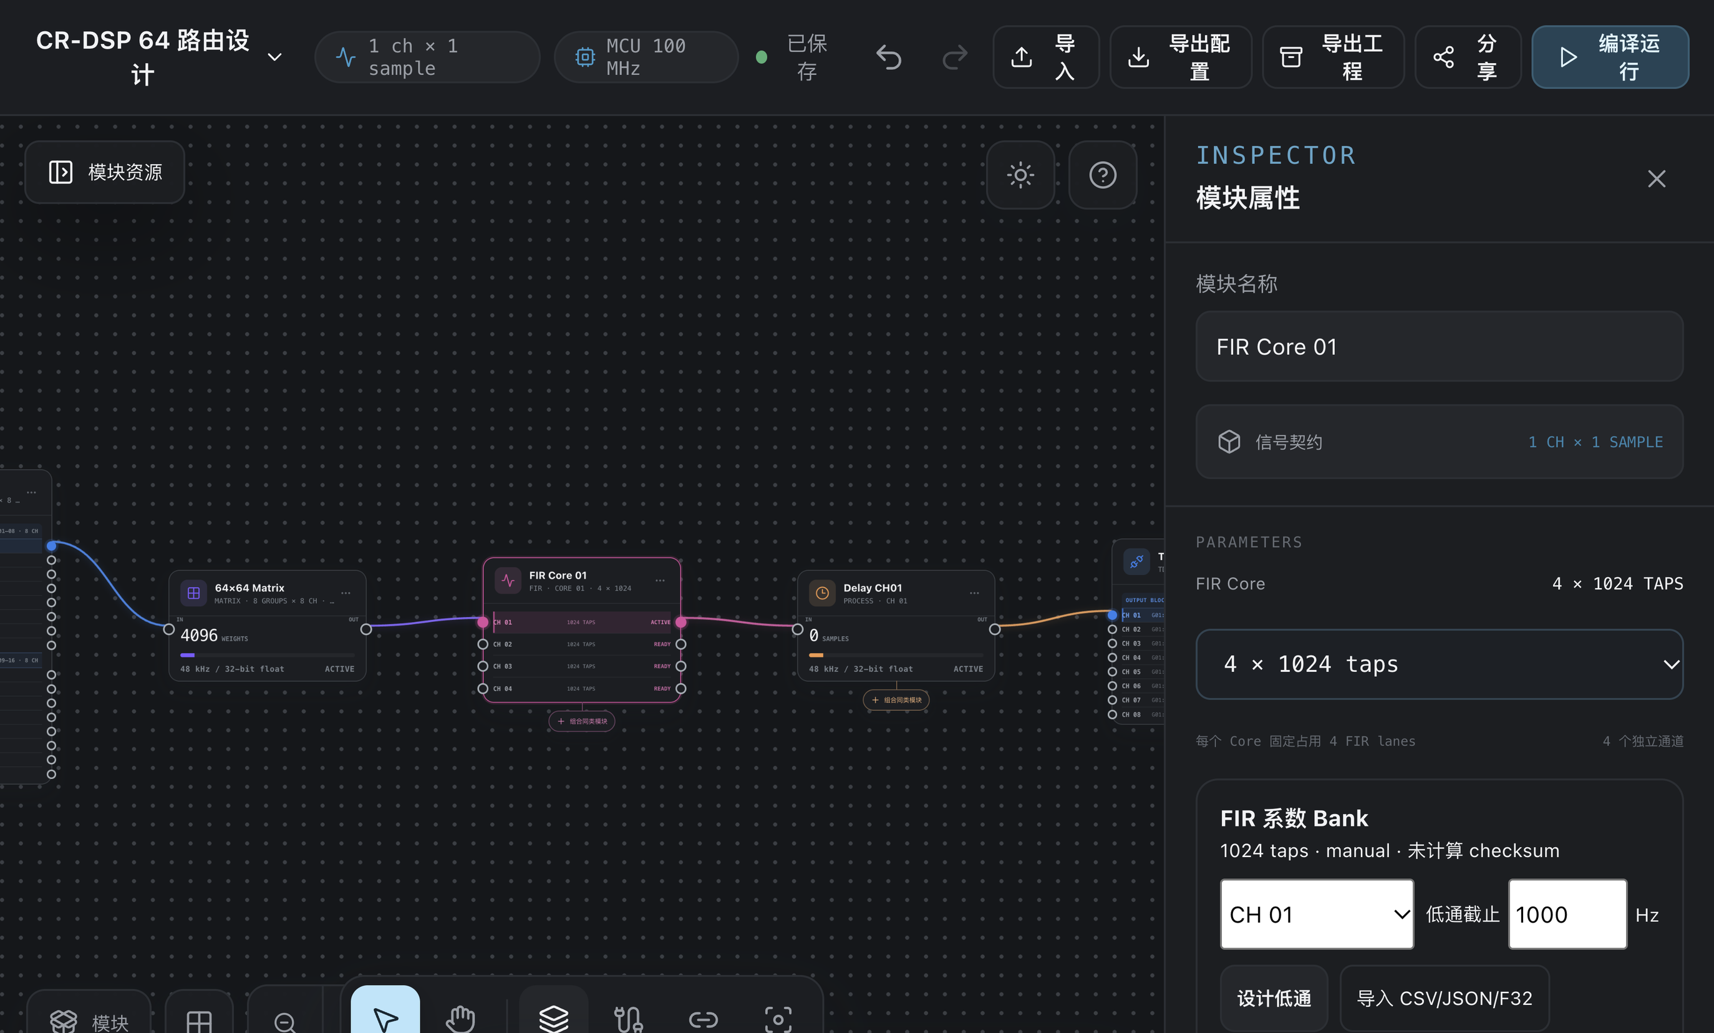Click the Delay CH01 OUT port
Screen dimensions: 1714x1033
(995, 629)
